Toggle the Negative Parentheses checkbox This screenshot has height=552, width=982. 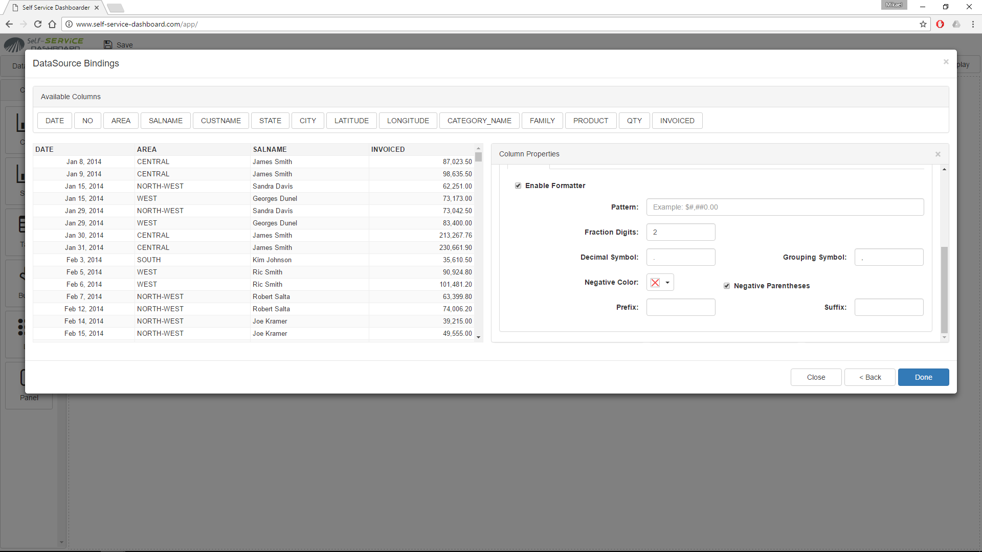[x=727, y=286]
